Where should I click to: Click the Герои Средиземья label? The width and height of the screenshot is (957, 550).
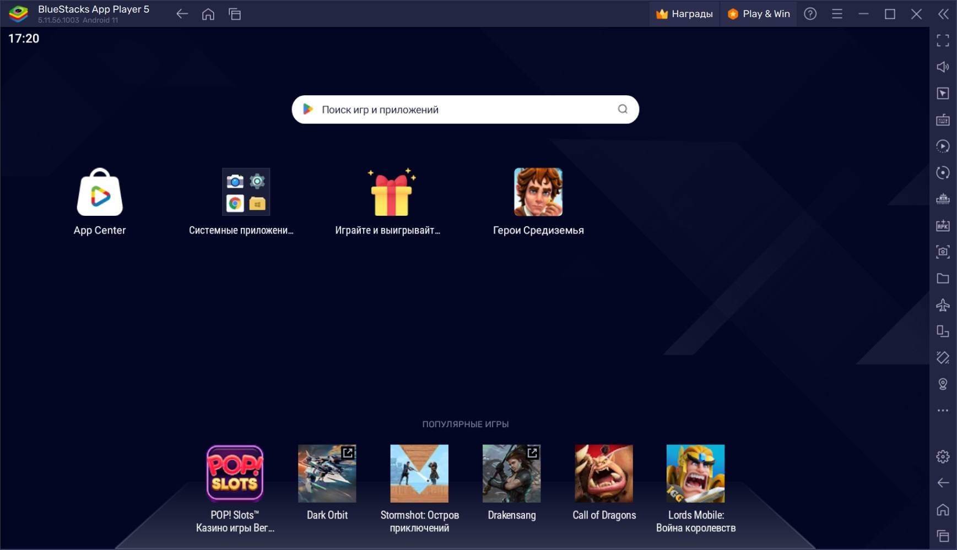pyautogui.click(x=538, y=230)
